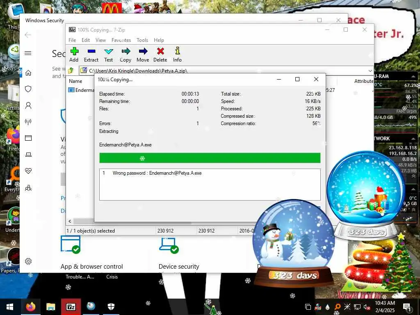Open Account protection in Windows Security sidebar
The height and width of the screenshot is (315, 420).
[x=28, y=105]
